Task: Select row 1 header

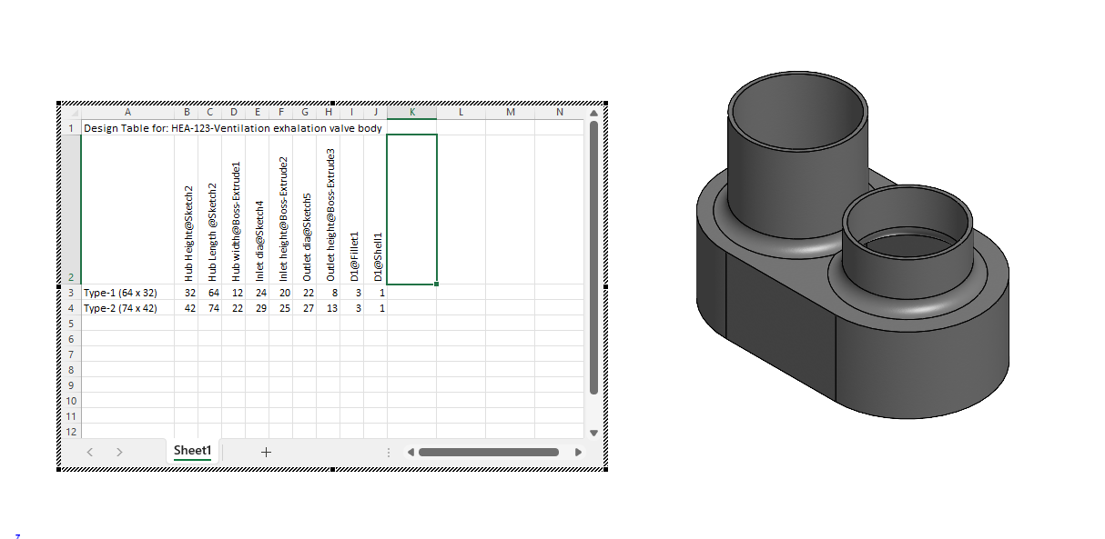Action: 71,127
